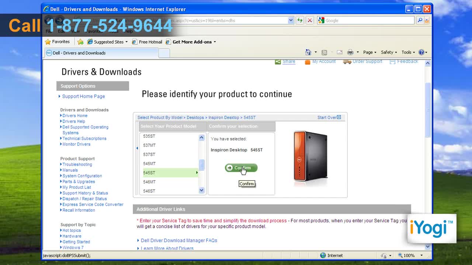Switch to the Dell - Drivers and Downloads tab
The image size is (472, 265).
pos(101,53)
